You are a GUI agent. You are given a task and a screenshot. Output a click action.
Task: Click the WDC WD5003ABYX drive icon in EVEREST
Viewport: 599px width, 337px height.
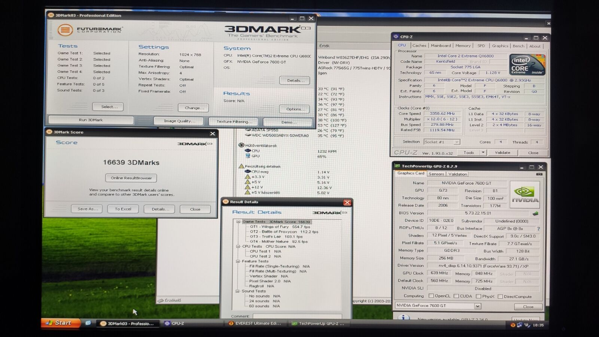[x=248, y=135]
